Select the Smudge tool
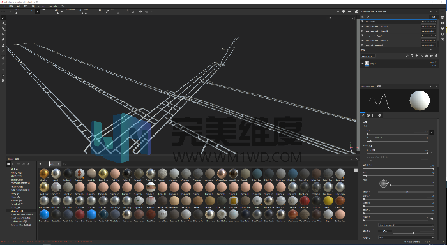Screen dimensions: 447x245 tap(3, 40)
